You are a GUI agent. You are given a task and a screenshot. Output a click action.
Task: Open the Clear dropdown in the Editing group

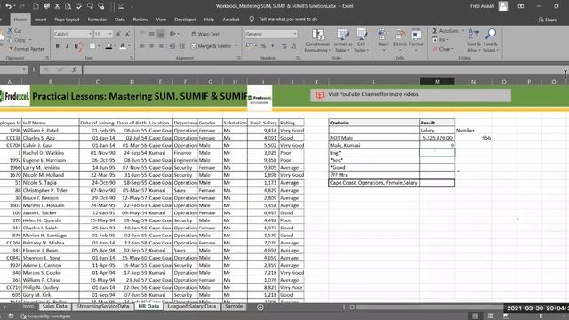click(444, 49)
